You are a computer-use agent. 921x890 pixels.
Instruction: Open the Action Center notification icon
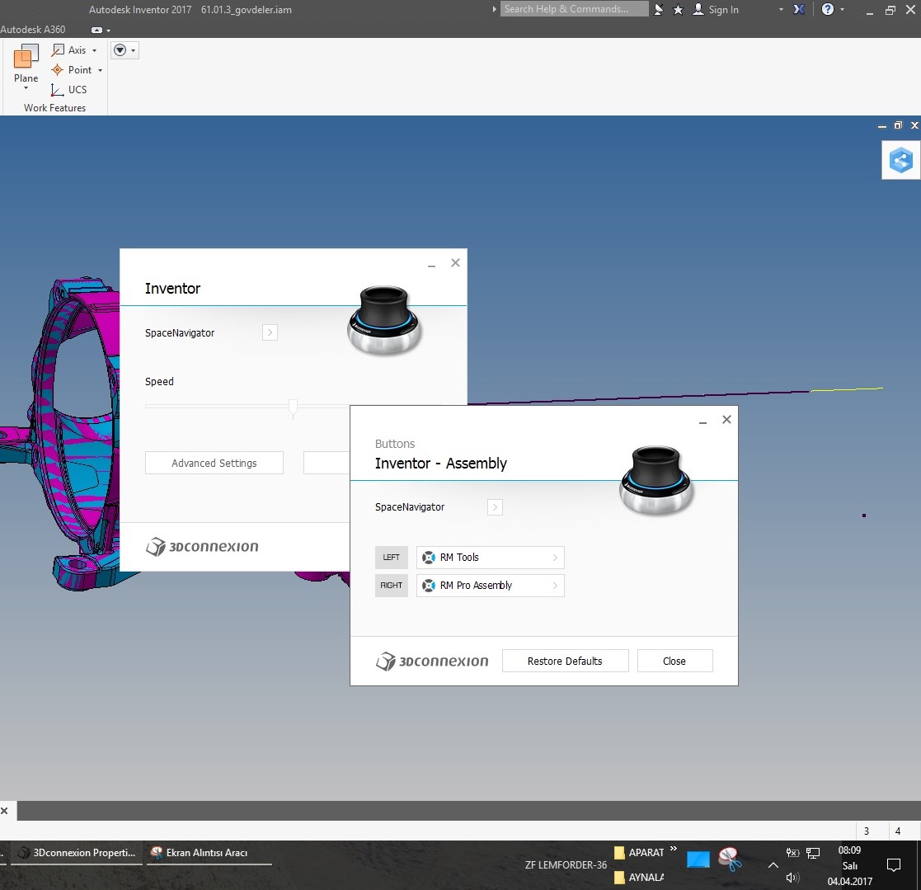894,865
